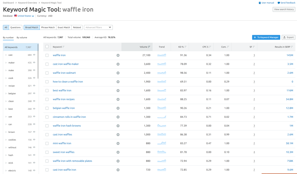Tick the select-all checkbox in table header
This screenshot has width=297, height=174.
point(47,47)
